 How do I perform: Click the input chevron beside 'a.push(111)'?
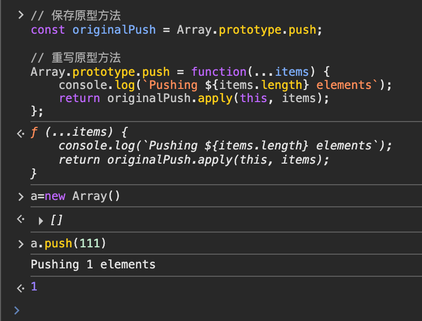click(x=21, y=244)
